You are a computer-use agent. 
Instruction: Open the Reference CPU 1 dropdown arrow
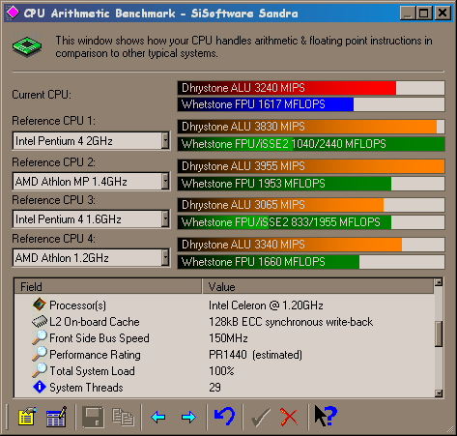tap(165, 141)
